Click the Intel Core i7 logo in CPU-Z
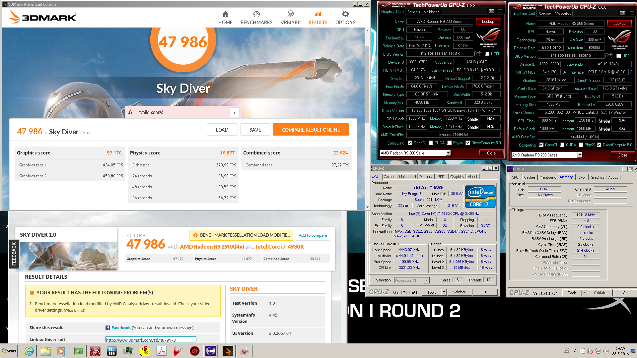The width and height of the screenshot is (637, 358). [480, 196]
